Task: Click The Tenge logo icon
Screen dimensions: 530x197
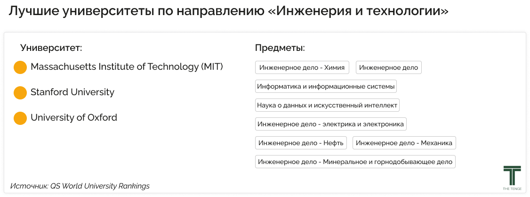Action: pos(512,175)
